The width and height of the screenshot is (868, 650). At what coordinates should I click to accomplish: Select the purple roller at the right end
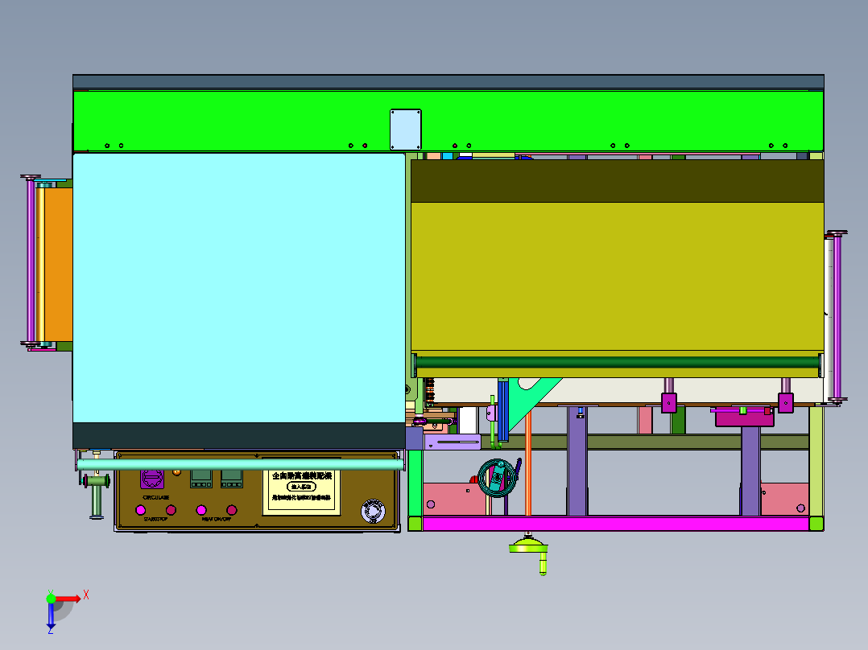pyautogui.click(x=837, y=316)
